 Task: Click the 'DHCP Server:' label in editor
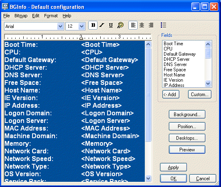click(26, 68)
